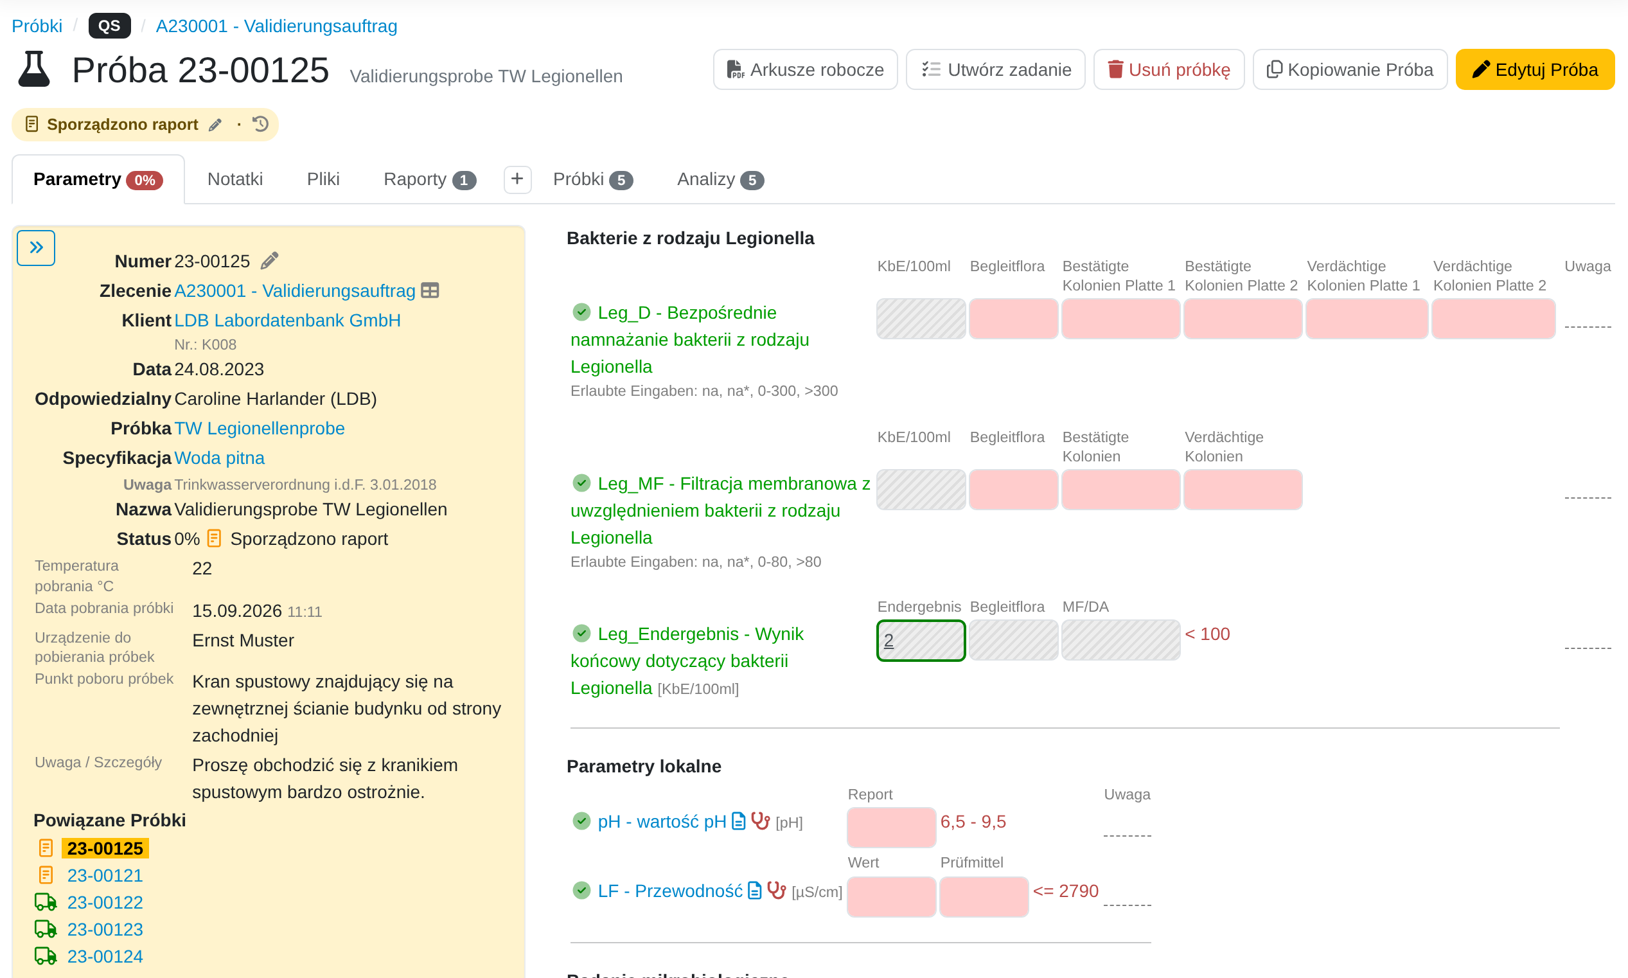The image size is (1628, 978).
Task: Add a new tab with the plus button
Action: pos(517,179)
